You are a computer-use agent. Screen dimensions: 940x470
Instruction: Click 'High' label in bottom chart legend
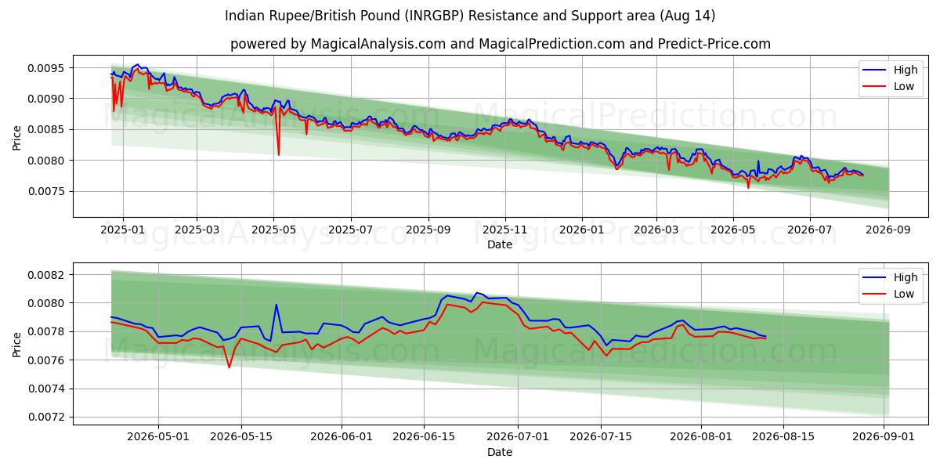click(x=906, y=277)
